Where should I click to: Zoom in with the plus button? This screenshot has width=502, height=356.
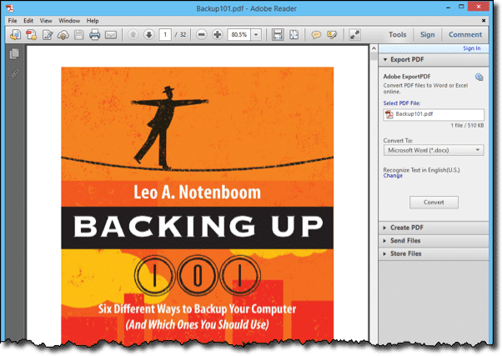pos(218,34)
